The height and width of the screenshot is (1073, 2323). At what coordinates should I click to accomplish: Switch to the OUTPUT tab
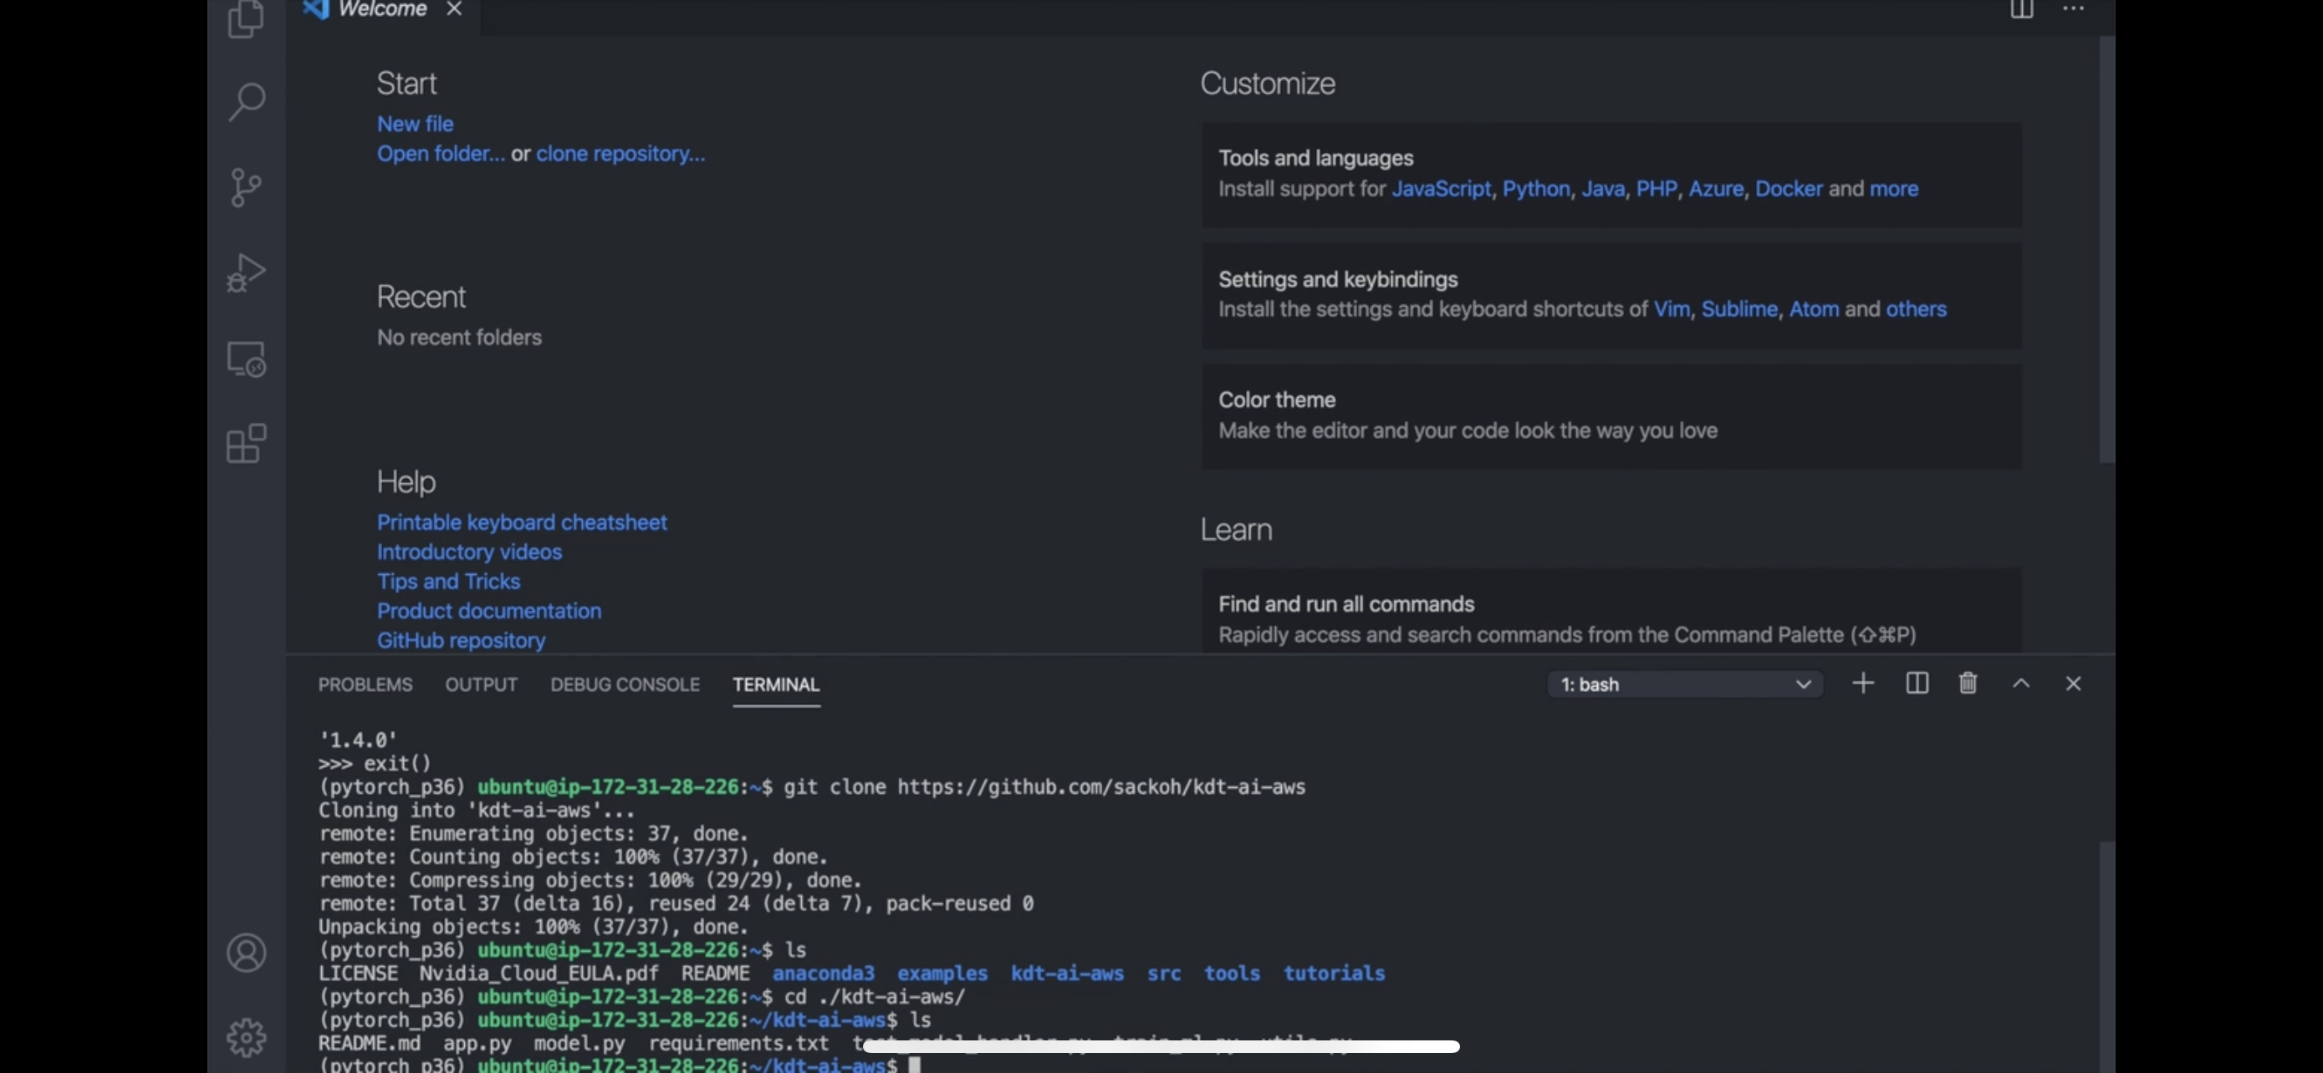481,684
